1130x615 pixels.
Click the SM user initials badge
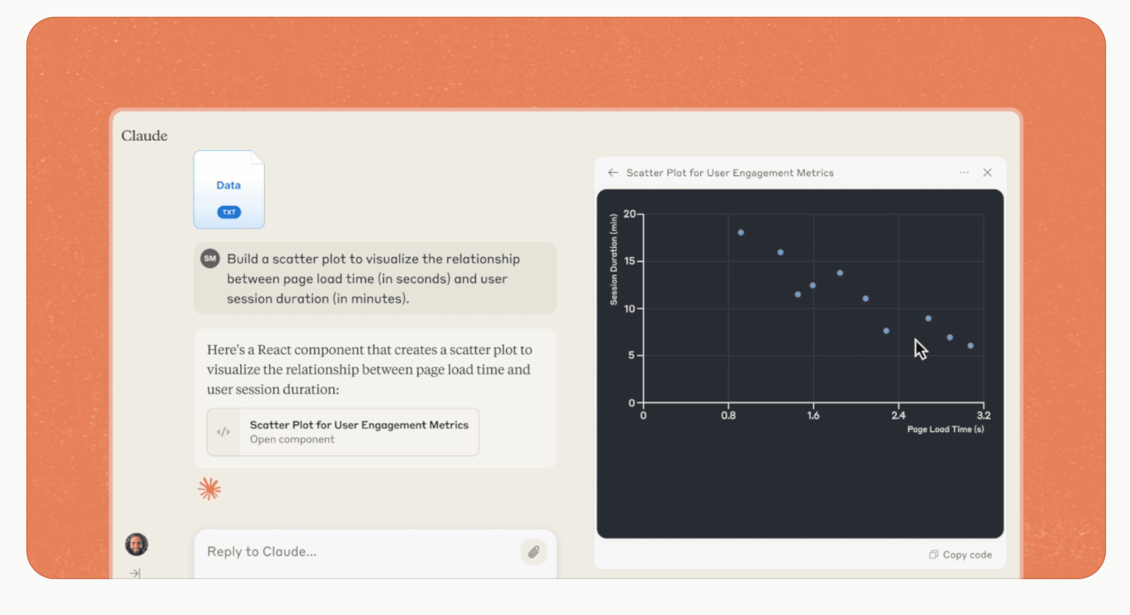[210, 259]
